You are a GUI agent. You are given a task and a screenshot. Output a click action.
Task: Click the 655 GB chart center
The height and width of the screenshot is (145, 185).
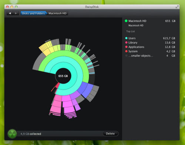coord(63,76)
